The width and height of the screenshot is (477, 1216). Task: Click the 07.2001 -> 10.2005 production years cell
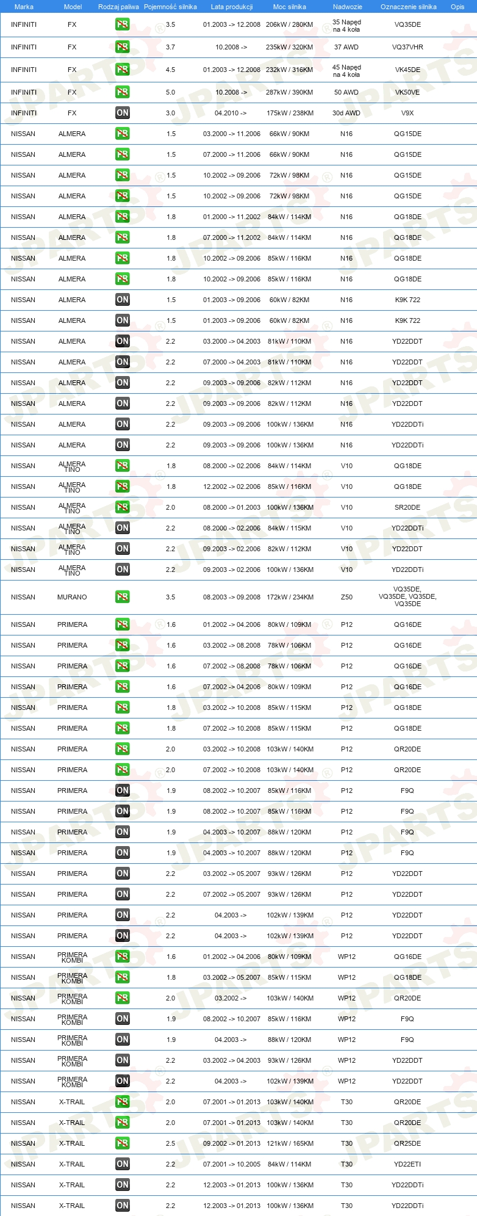(232, 1164)
